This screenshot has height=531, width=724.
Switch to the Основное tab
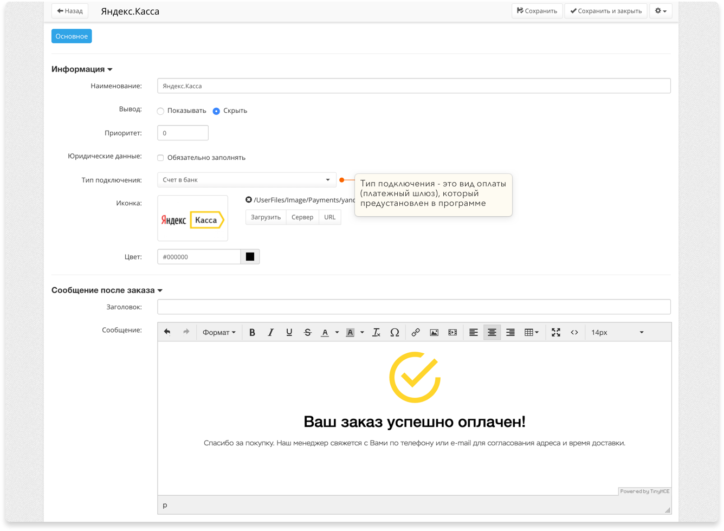[72, 36]
